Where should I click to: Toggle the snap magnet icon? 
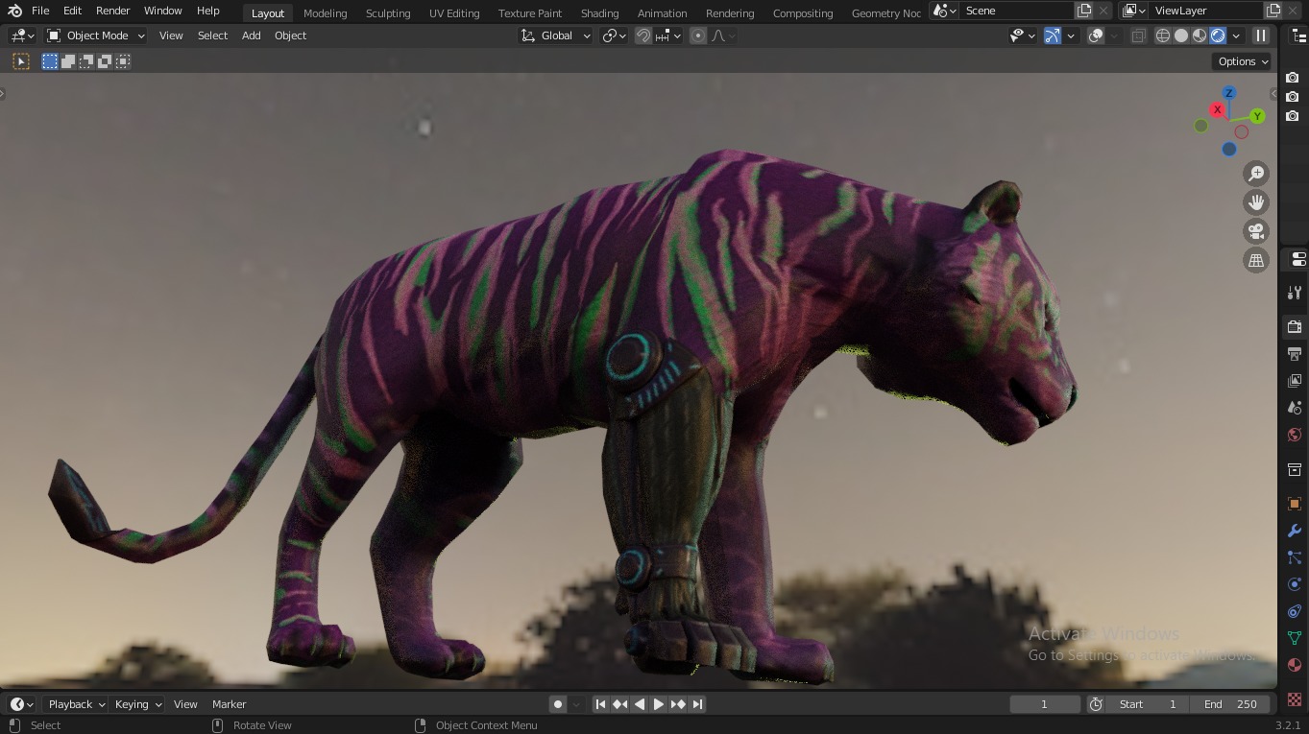coord(643,36)
